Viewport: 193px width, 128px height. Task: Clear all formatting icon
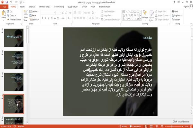tap(70, 13)
